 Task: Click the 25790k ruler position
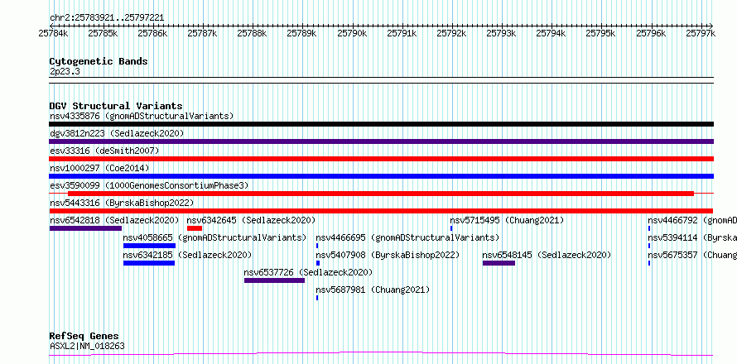pyautogui.click(x=352, y=33)
